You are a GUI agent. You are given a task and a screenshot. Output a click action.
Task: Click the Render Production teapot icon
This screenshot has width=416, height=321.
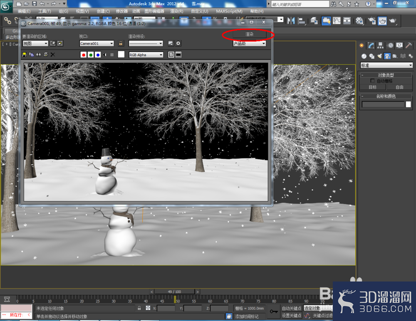393,21
